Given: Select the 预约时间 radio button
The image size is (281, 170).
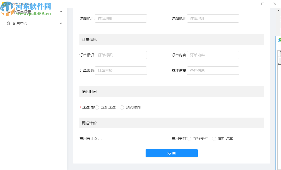Looking at the screenshot, I should (122, 107).
